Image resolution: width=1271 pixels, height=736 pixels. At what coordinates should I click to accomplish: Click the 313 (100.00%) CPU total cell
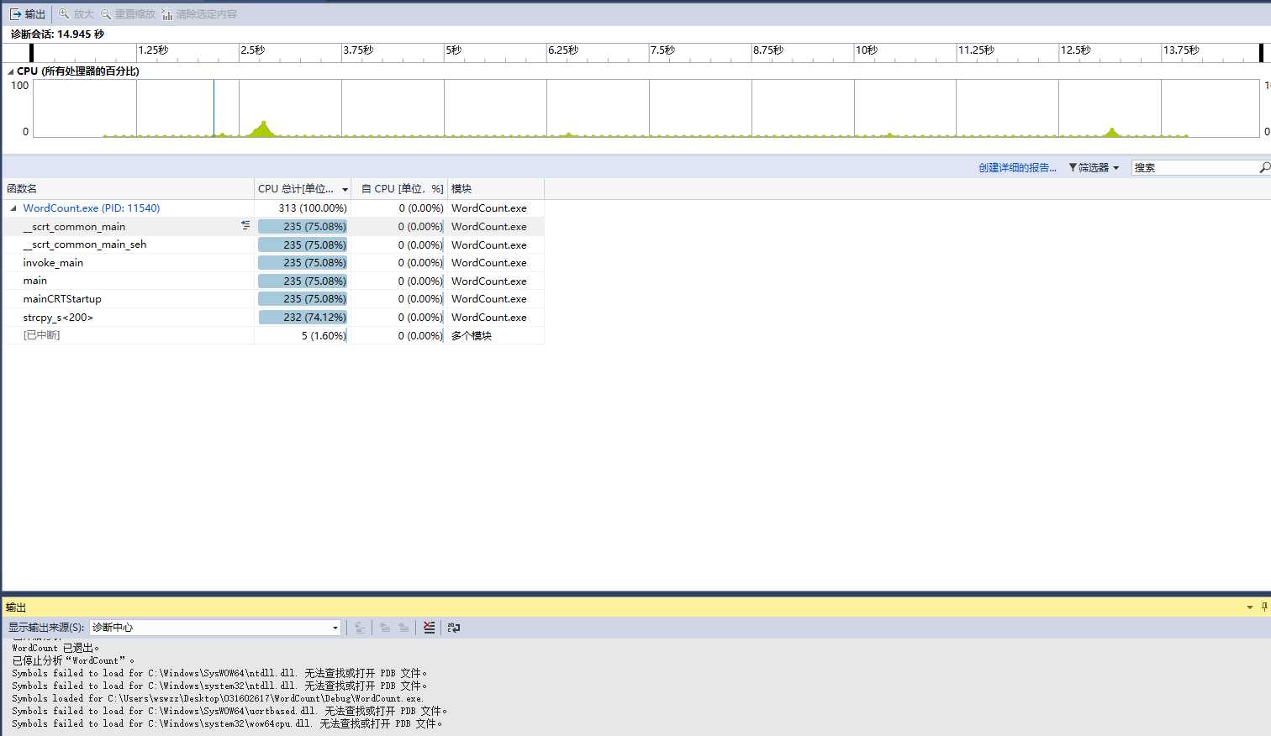tap(303, 208)
